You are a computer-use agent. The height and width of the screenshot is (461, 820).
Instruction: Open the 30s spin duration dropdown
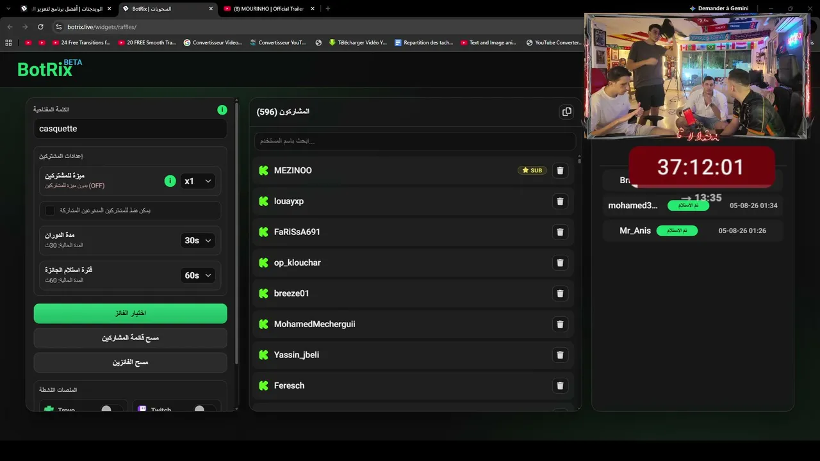pyautogui.click(x=197, y=241)
